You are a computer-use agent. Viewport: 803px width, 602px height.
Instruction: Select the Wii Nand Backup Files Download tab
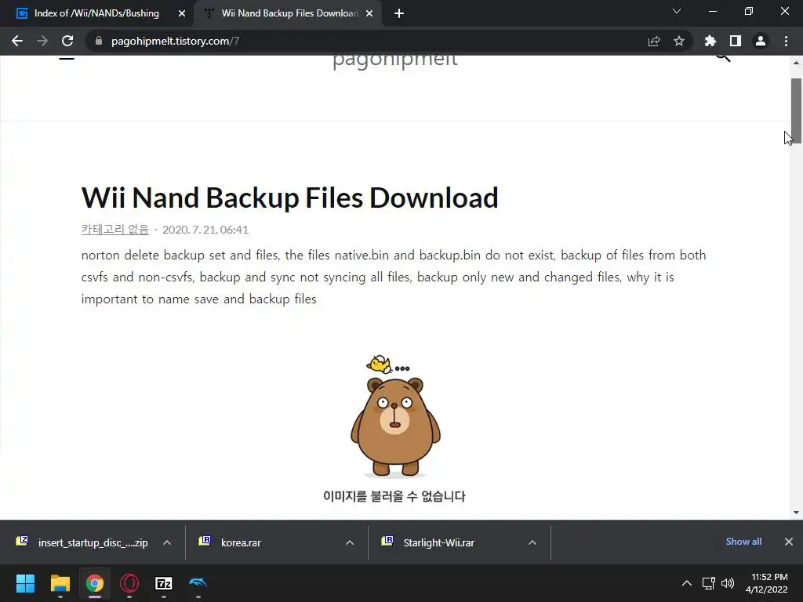pyautogui.click(x=289, y=13)
